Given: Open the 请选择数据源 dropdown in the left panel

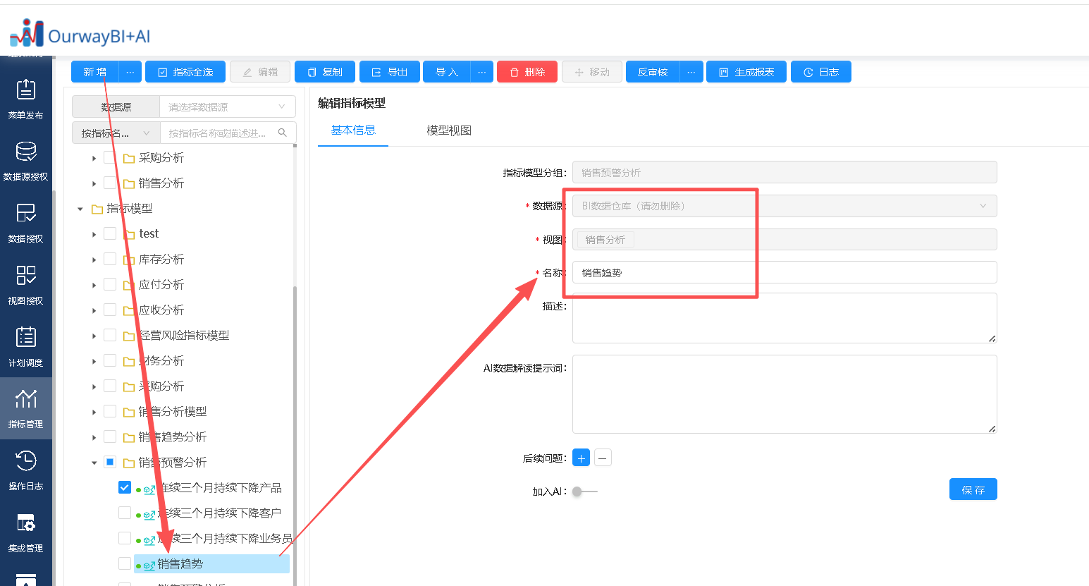Looking at the screenshot, I should (228, 106).
